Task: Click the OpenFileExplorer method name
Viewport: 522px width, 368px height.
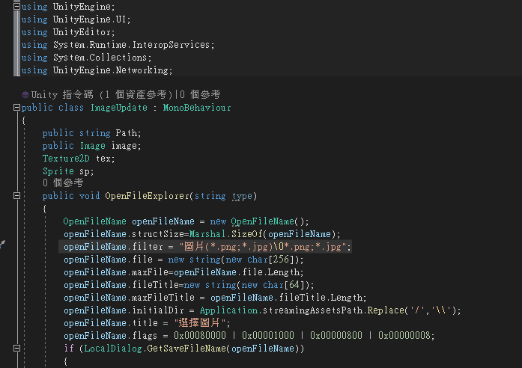Action: (x=147, y=196)
